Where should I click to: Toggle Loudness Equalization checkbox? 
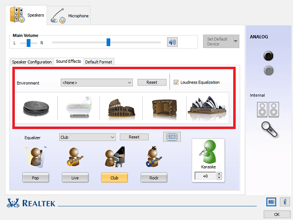[176, 82]
